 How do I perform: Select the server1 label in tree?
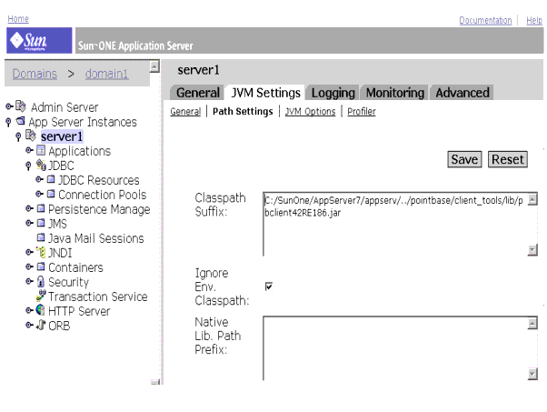pos(62,136)
